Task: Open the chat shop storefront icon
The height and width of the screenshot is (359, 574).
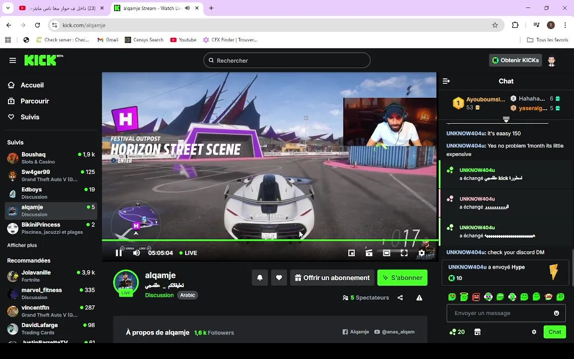Action: [x=477, y=332]
